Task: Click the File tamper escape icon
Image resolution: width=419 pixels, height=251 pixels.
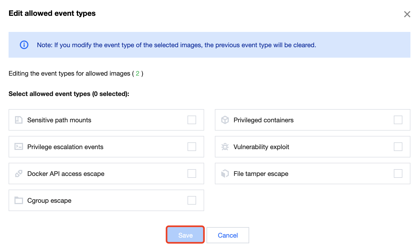Action: coord(225,174)
